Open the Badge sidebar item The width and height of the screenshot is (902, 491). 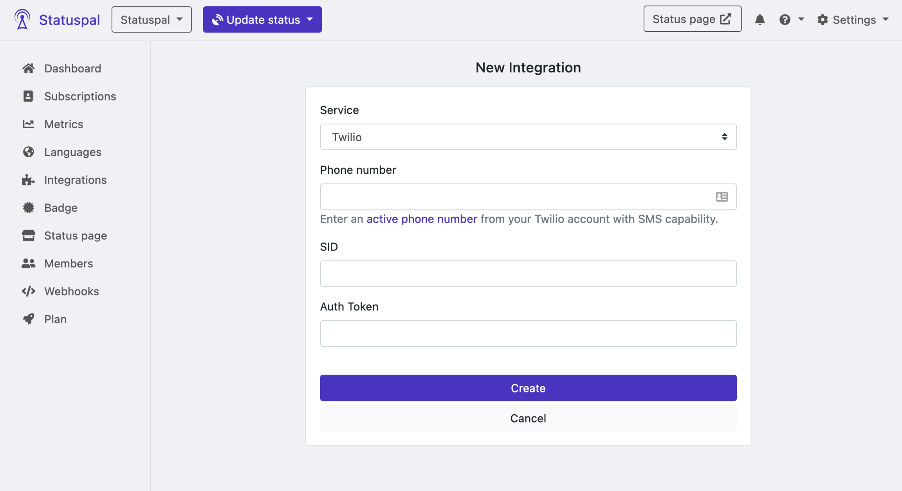[61, 208]
